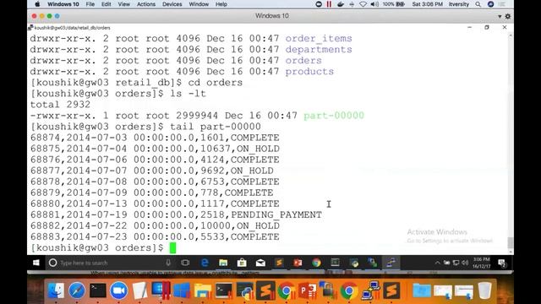The width and height of the screenshot is (541, 304).
Task: Open the Windows 10 application menu
Action: click(x=63, y=4)
